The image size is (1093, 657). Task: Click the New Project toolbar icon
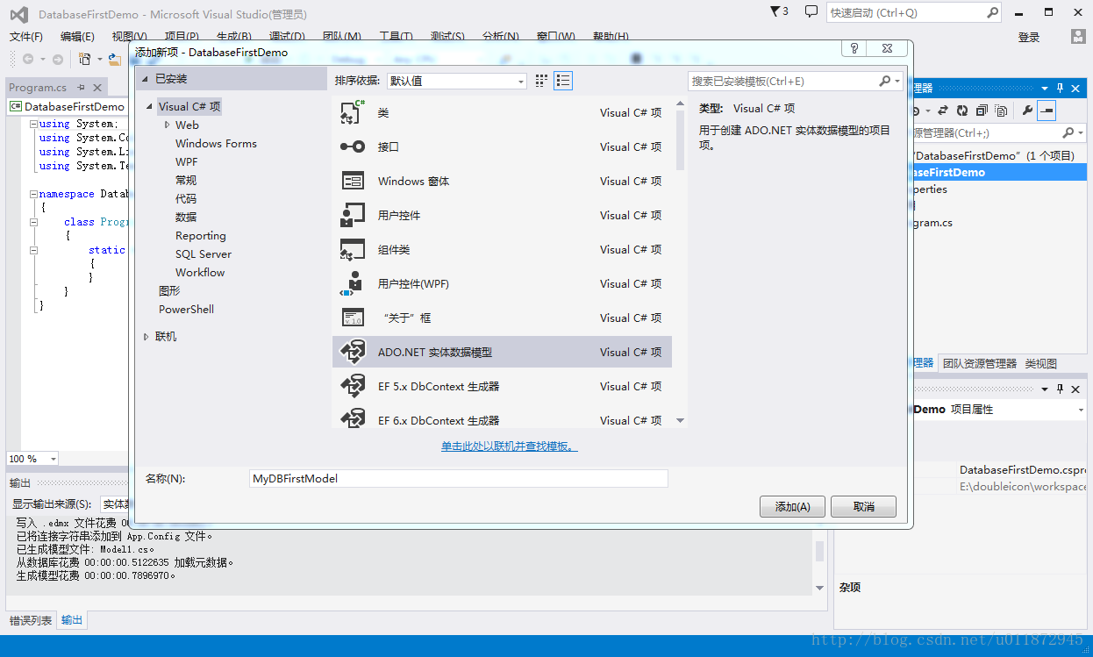pos(85,59)
